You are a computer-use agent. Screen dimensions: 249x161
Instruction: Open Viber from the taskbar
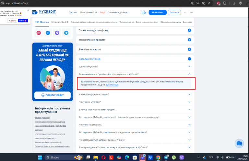[182, 157]
